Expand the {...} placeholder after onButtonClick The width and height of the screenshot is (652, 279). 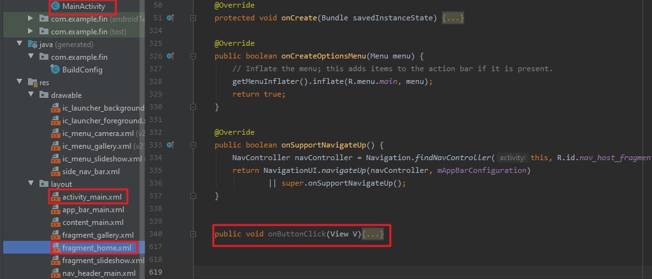click(x=373, y=234)
